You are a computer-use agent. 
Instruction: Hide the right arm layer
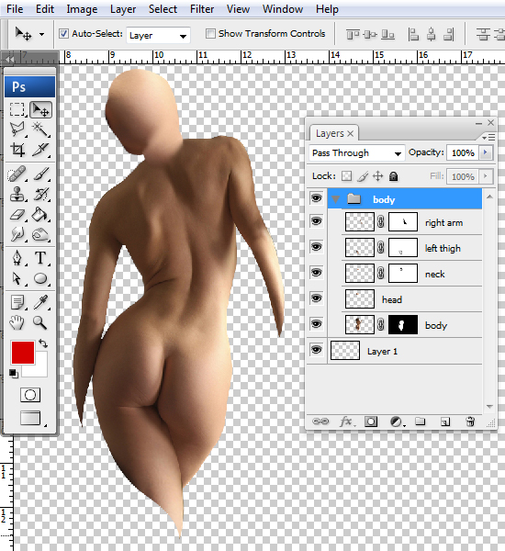(316, 221)
